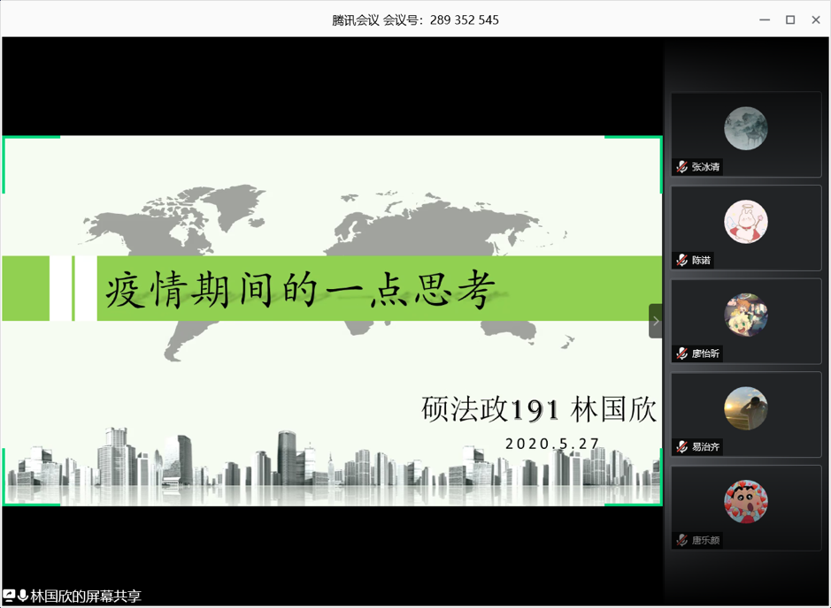Image resolution: width=831 pixels, height=608 pixels.
Task: Click the 林国欣的屏幕共享 label
Action: [x=86, y=597]
